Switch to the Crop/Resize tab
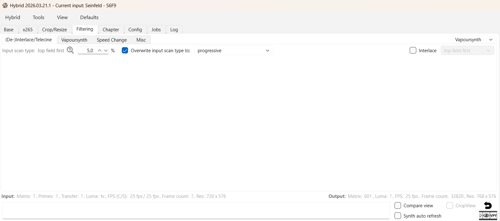The width and height of the screenshot is (500, 221). click(54, 29)
